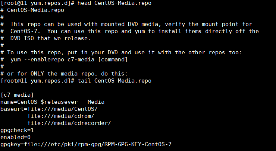The width and height of the screenshot is (276, 151).
Task: Click the '[command]' placeholder text
Action: coord(113,60)
